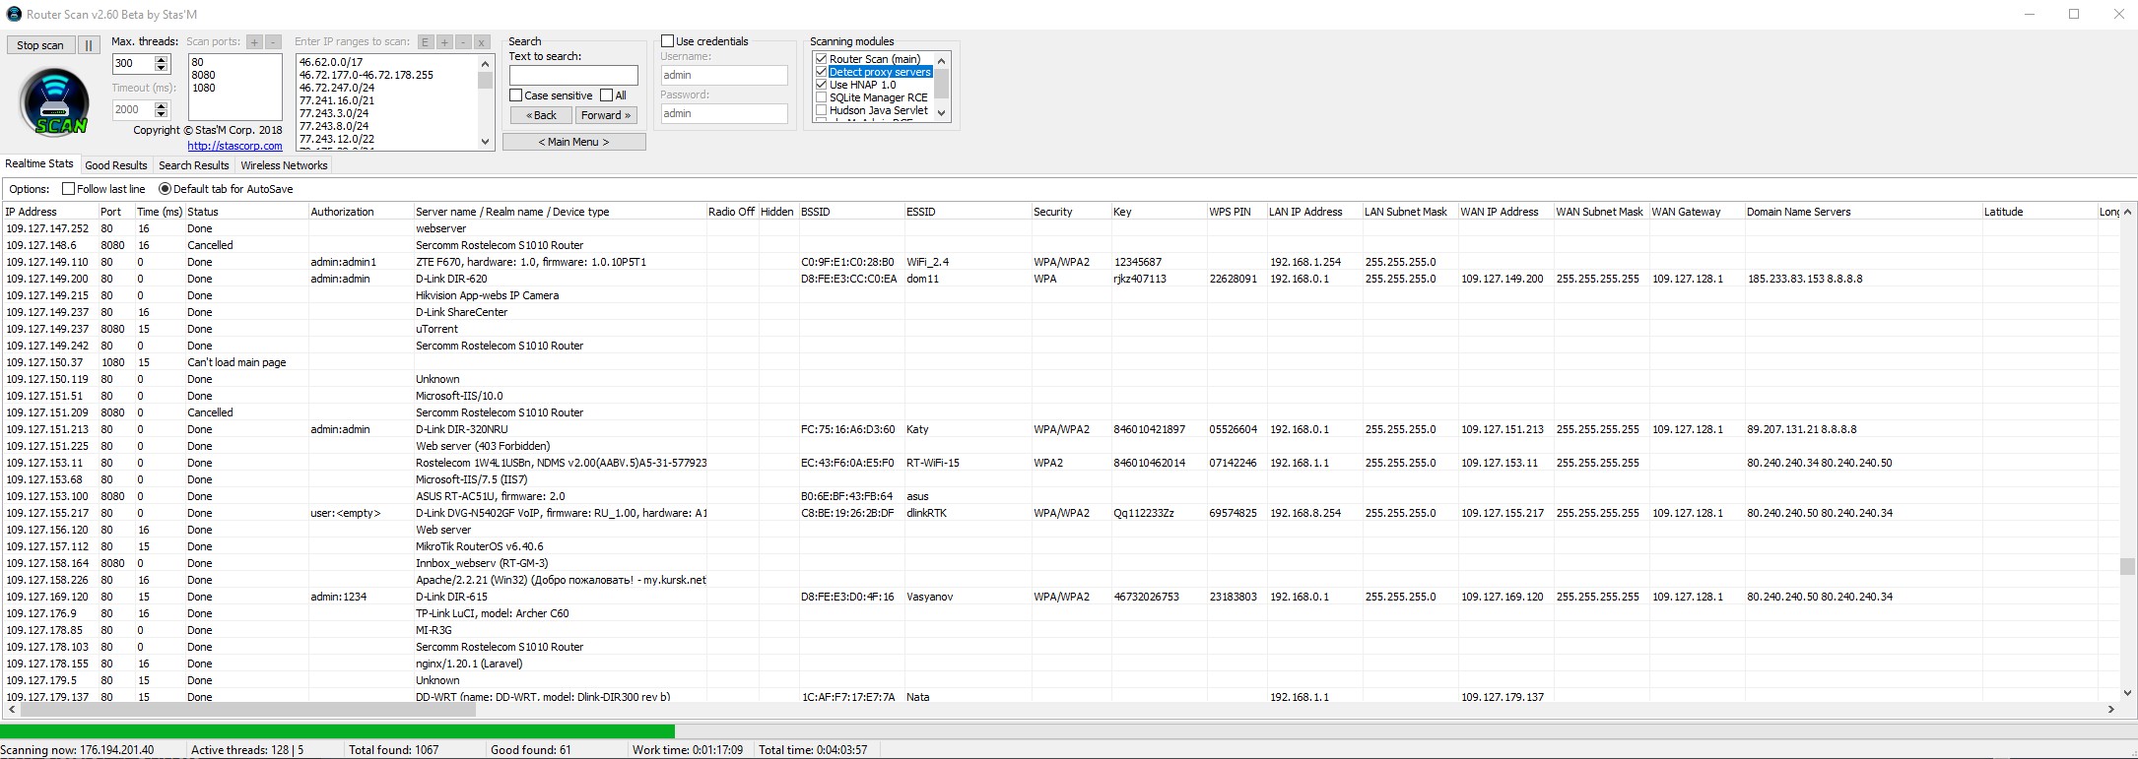This screenshot has height=759, width=2138.
Task: Click the edit IP ranges 'E' icon
Action: [x=426, y=42]
